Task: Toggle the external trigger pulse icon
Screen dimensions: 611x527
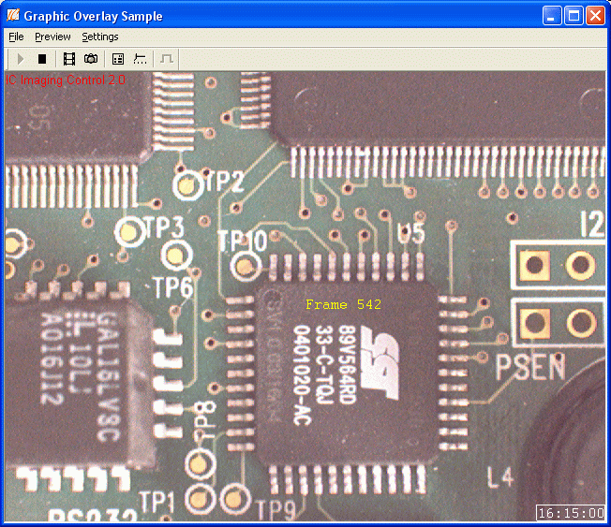Action: coord(167,59)
